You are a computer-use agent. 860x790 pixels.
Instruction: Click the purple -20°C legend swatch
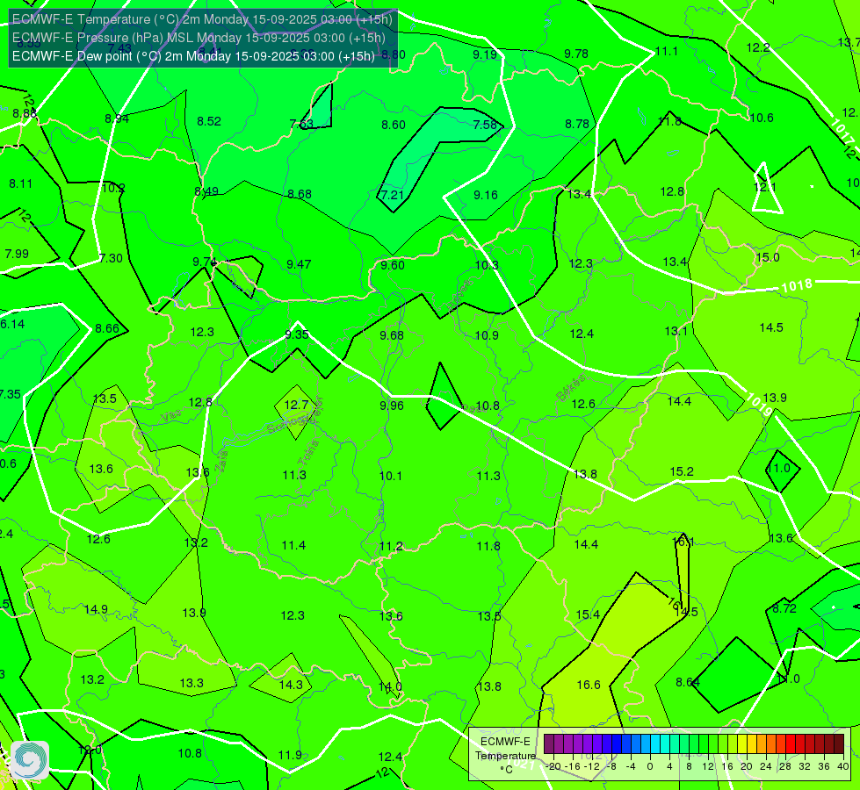548,744
